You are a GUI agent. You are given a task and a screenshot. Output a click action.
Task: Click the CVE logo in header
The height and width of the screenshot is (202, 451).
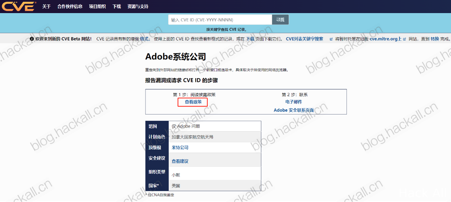pyautogui.click(x=19, y=6)
